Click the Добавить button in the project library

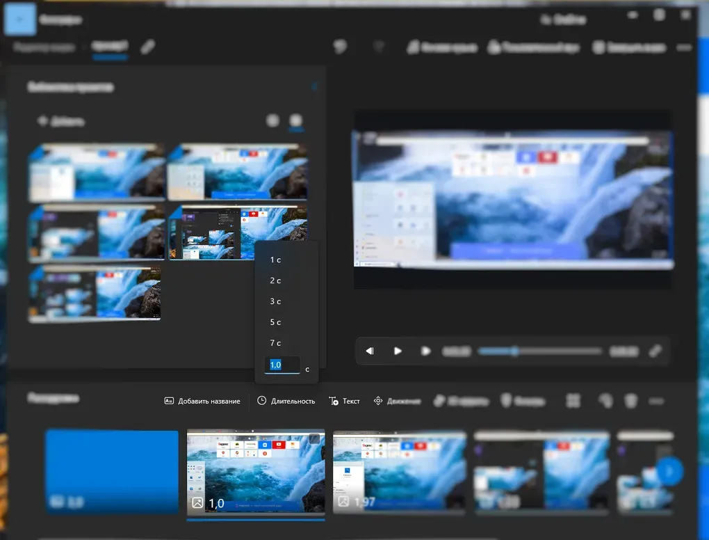(x=60, y=120)
